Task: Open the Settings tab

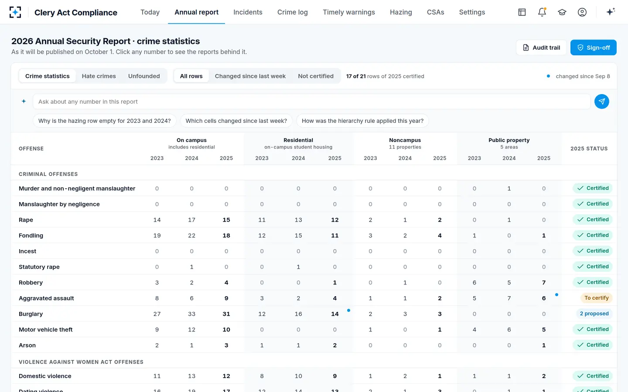Action: point(472,12)
